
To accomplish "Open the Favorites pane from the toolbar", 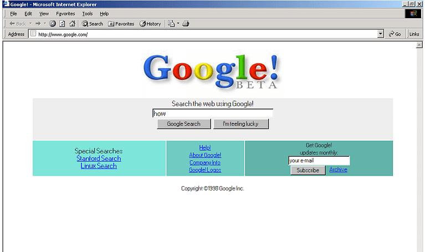I will click(121, 24).
